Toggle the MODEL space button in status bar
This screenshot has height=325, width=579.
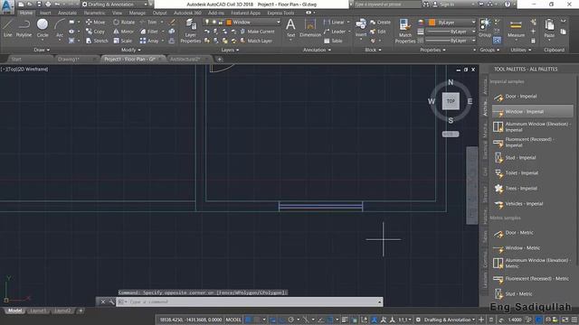tap(233, 320)
